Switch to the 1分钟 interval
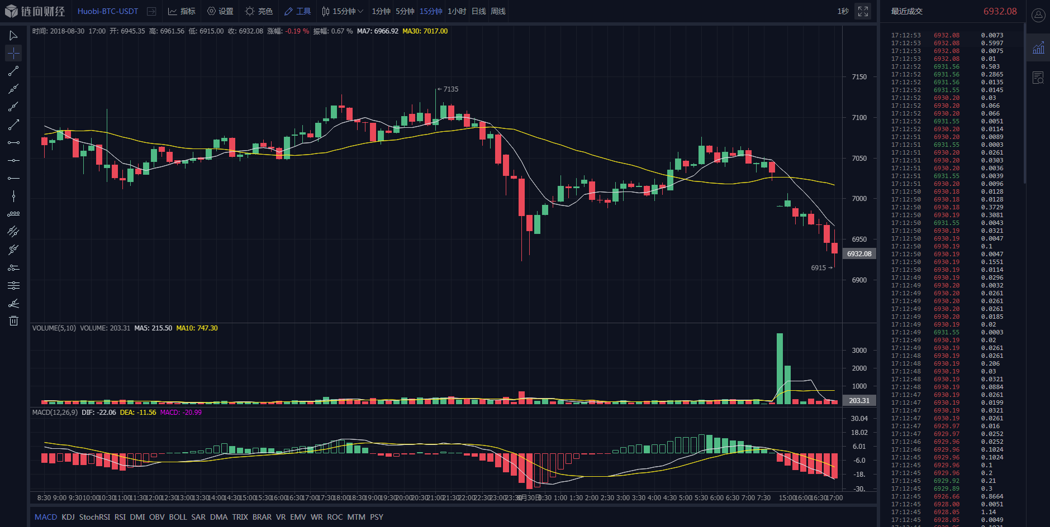 tap(381, 11)
